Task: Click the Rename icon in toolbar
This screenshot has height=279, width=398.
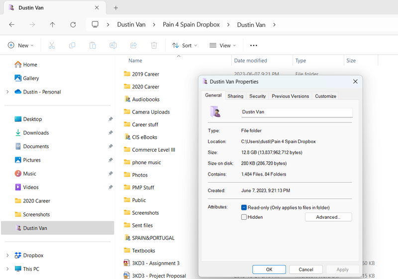Action: [x=113, y=45]
